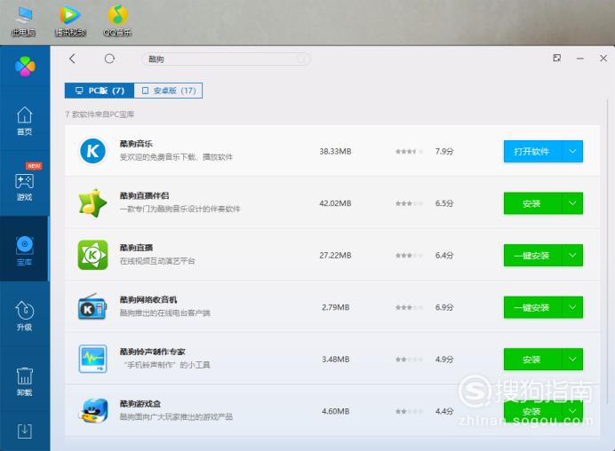Click the 3.48MB size text
This screenshot has height=451, width=615.
click(x=336, y=360)
